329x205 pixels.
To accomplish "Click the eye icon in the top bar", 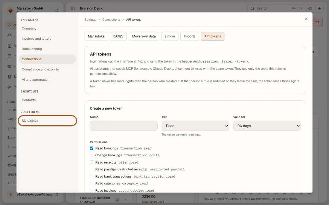I will [310, 8].
